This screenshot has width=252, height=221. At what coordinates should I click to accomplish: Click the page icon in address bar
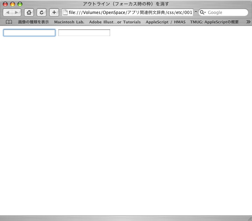tap(65, 13)
